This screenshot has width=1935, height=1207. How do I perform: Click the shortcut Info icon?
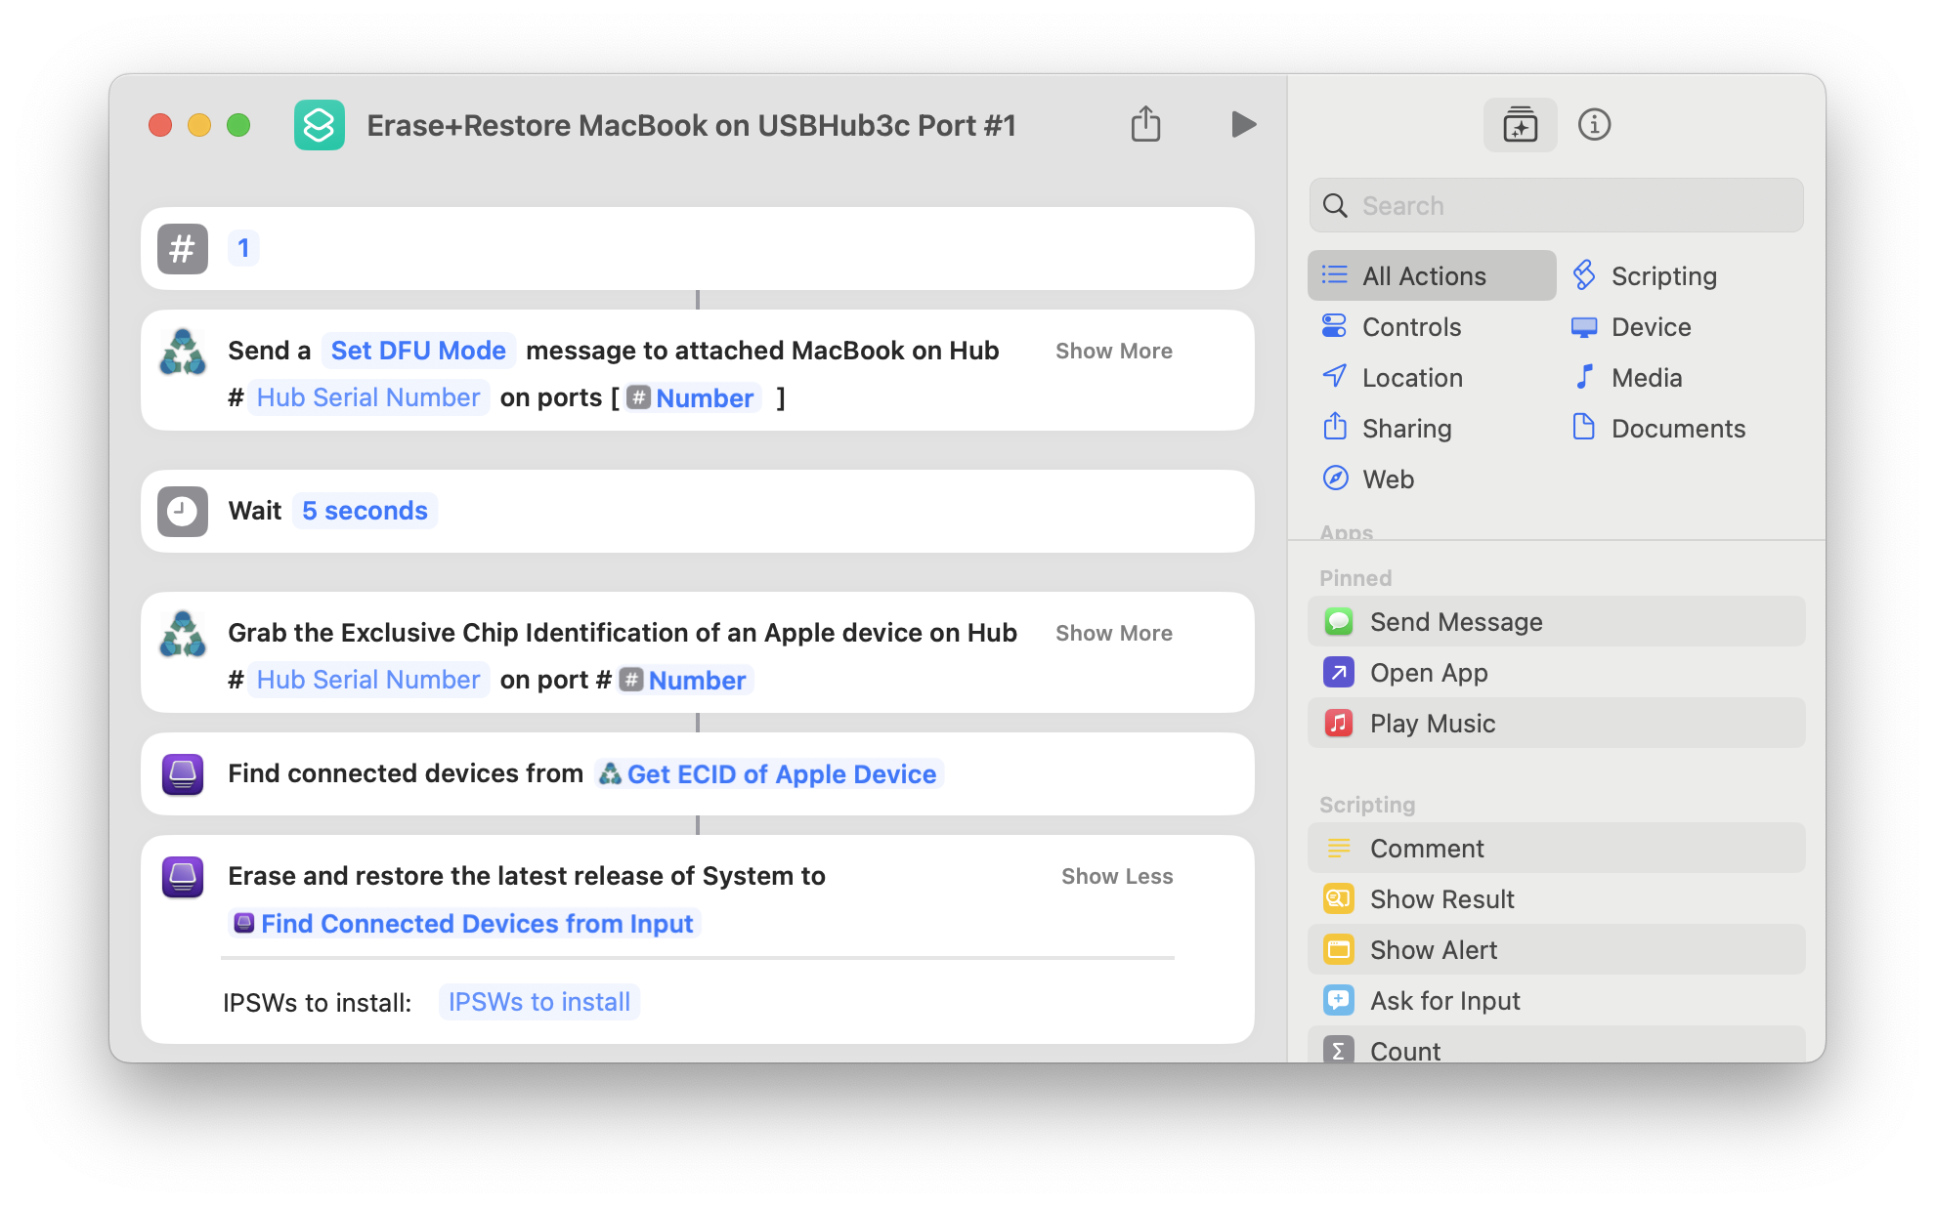1593,125
